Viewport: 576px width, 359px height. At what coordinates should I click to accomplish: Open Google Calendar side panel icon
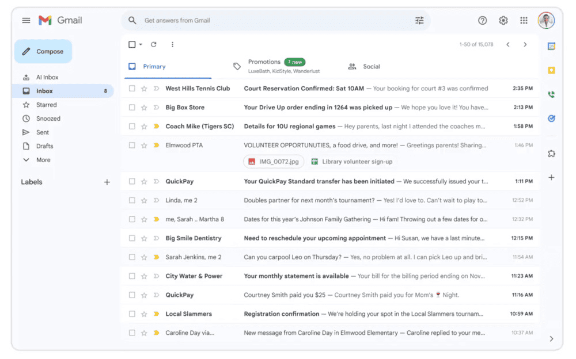[x=551, y=47]
